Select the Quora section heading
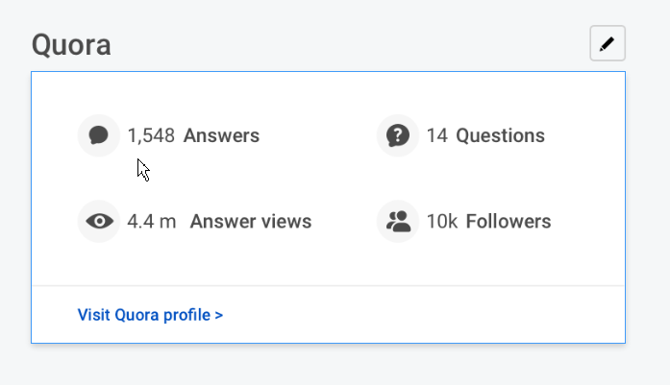 (71, 44)
